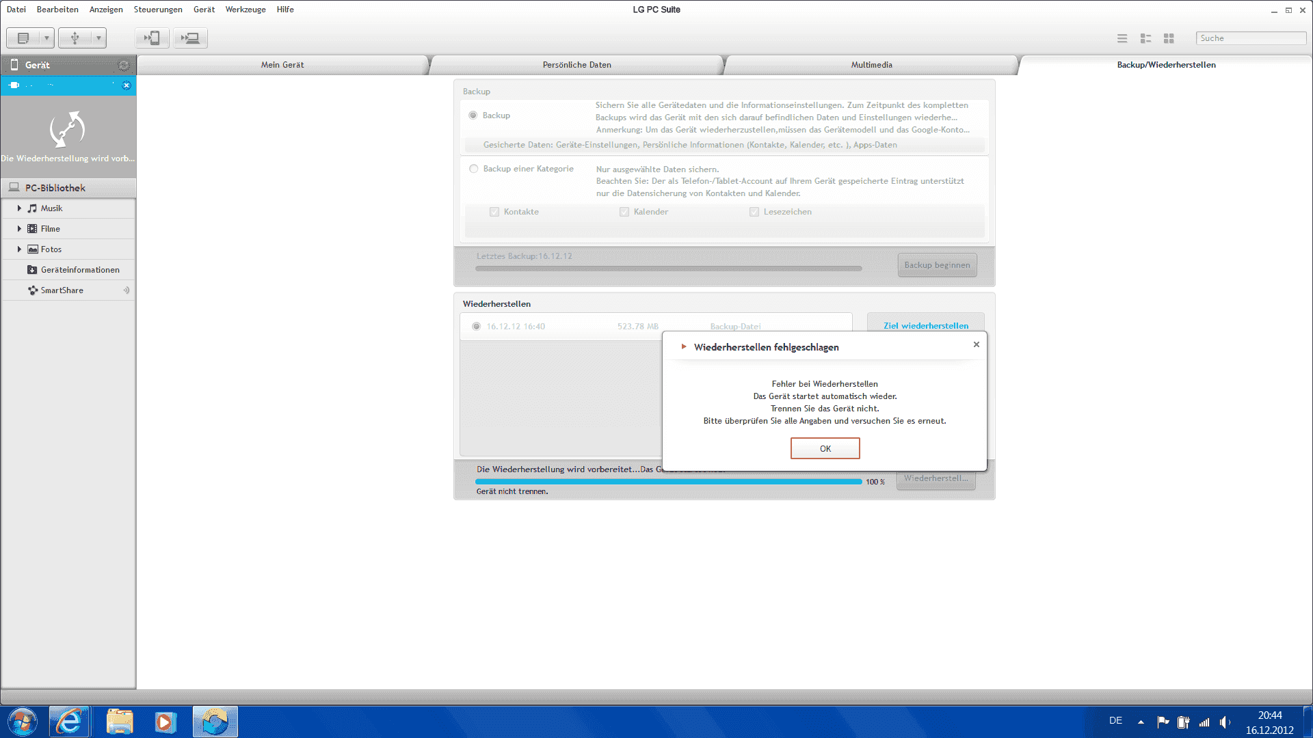Click the Wiederherstell... button
This screenshot has height=738, width=1313.
coord(936,478)
